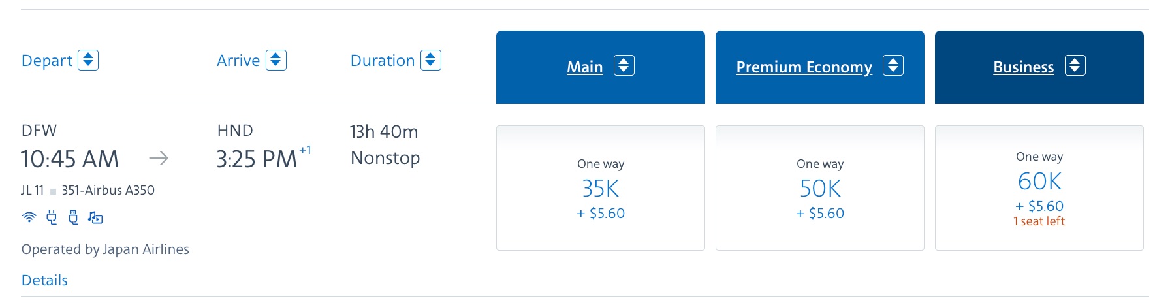This screenshot has width=1170, height=303.
Task: Click the USB power amenity icon
Action: click(x=73, y=217)
